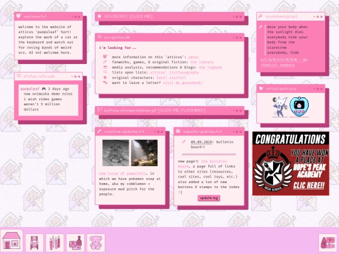The width and height of the screenshot is (339, 254).
Task: Click the blue heart-shaped tamagotchi pet
Action: (299, 107)
